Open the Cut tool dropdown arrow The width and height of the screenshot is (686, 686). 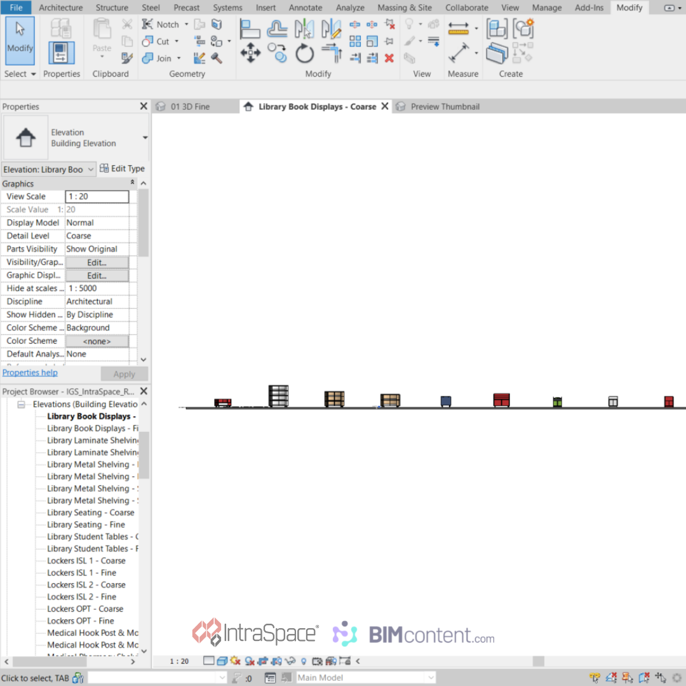177,41
